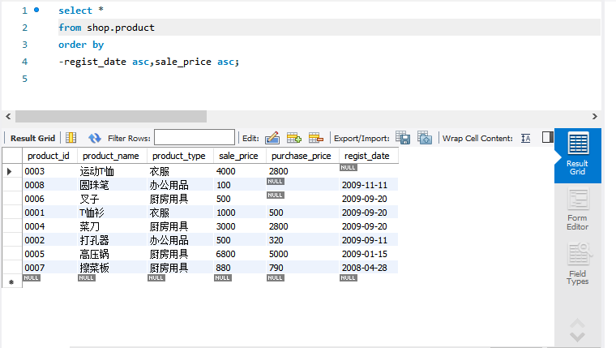Select product name cell 高压锅
Viewport: 616px width, 348px height.
113,254
